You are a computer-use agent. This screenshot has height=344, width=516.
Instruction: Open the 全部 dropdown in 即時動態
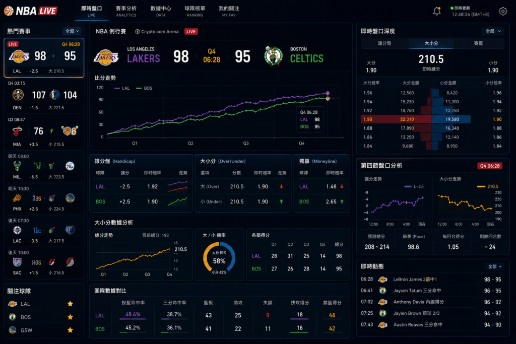click(495, 266)
